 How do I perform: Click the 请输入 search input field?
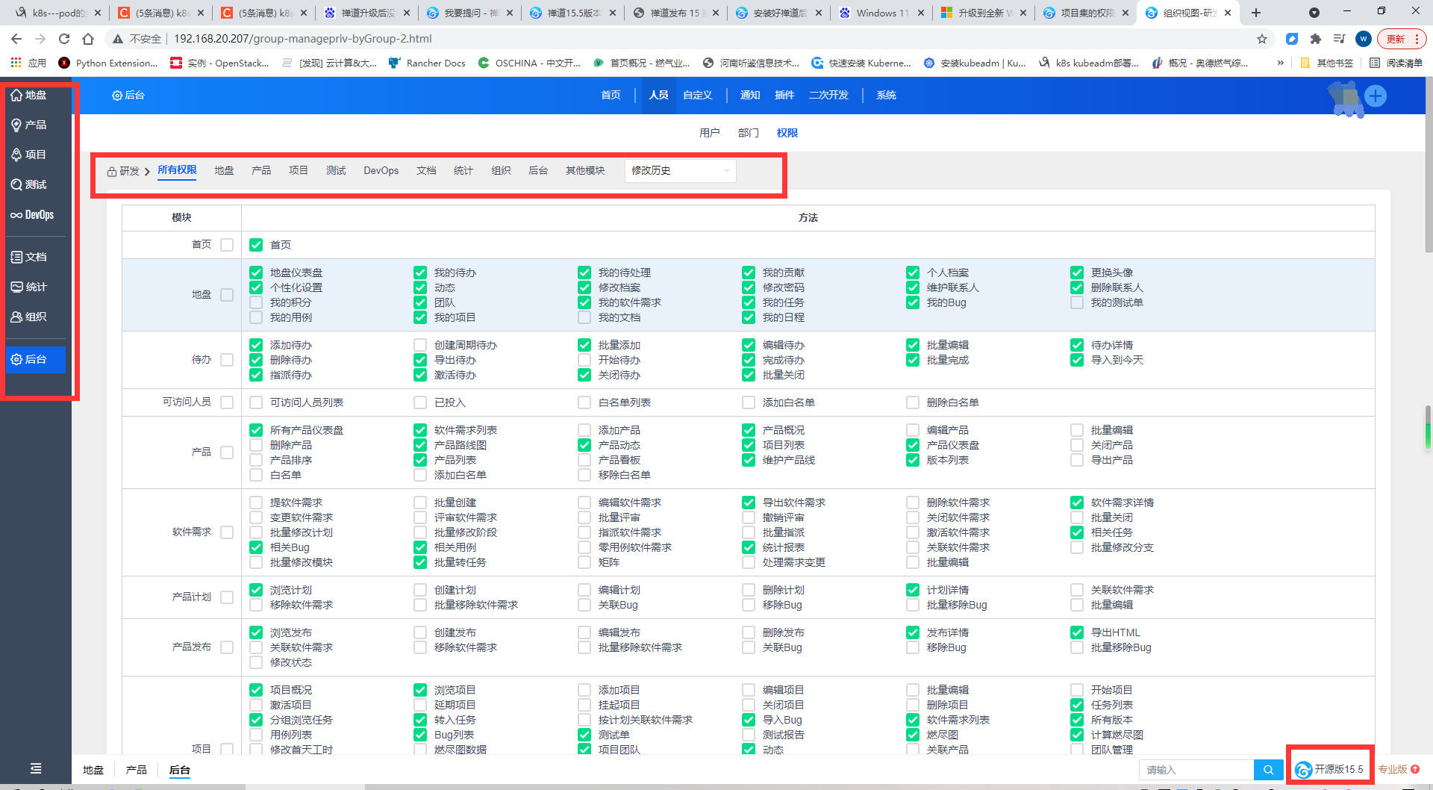click(1196, 770)
